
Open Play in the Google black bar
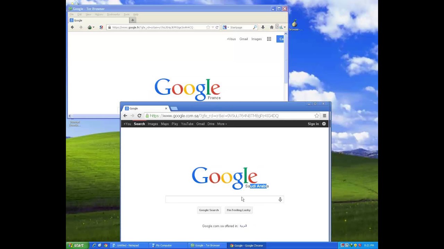click(175, 124)
